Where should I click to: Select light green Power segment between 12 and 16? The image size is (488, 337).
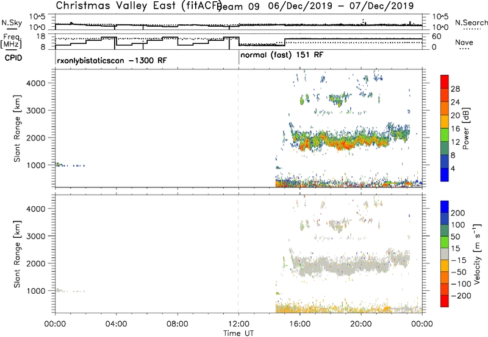445,134
